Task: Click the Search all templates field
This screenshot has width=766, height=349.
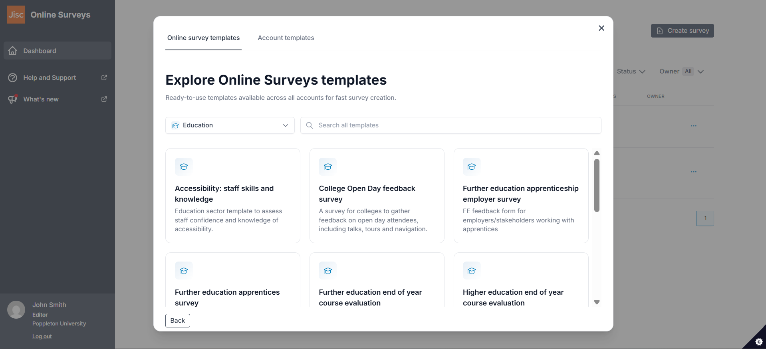Action: (451, 125)
